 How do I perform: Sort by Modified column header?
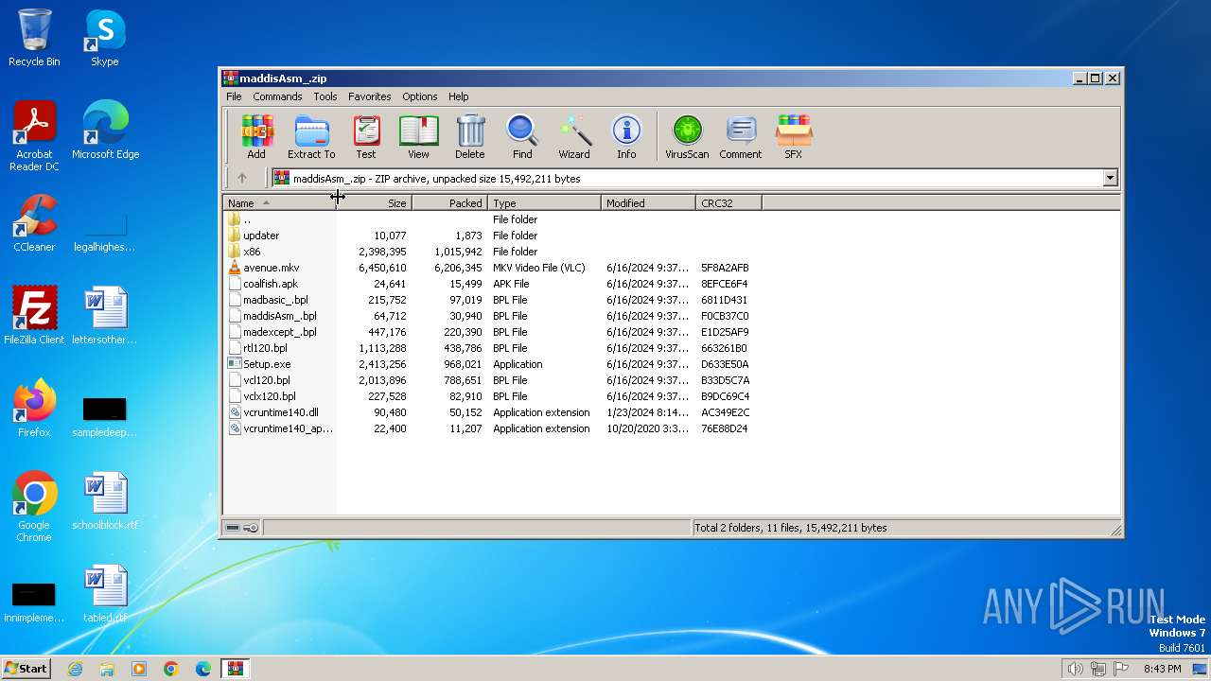click(648, 203)
